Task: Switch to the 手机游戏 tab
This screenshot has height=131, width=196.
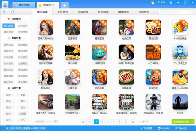Action: (x=63, y=12)
